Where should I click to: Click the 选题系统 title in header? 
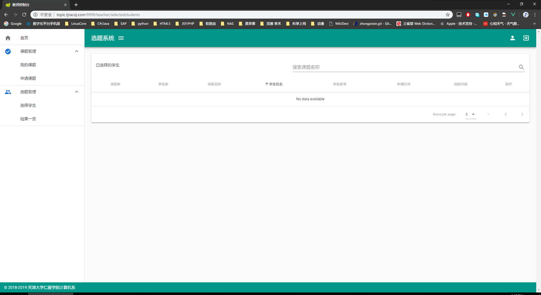coord(103,38)
